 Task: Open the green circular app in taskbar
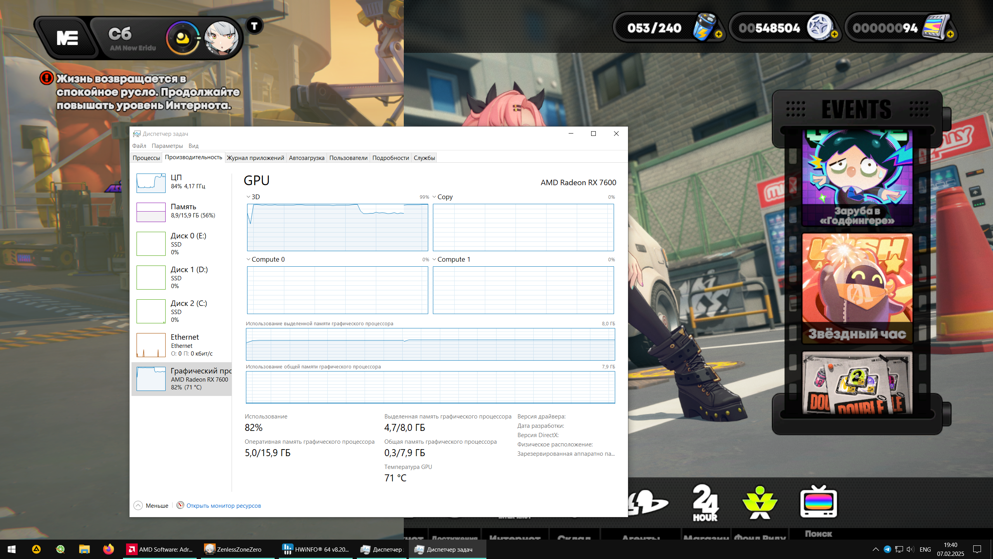pos(60,549)
